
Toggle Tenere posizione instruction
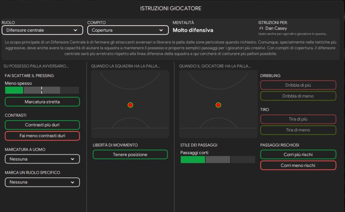point(130,155)
